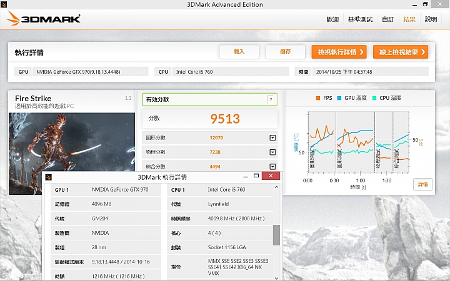450x281 pixels.
Task: Click the overall score 9513
Action: 225,119
